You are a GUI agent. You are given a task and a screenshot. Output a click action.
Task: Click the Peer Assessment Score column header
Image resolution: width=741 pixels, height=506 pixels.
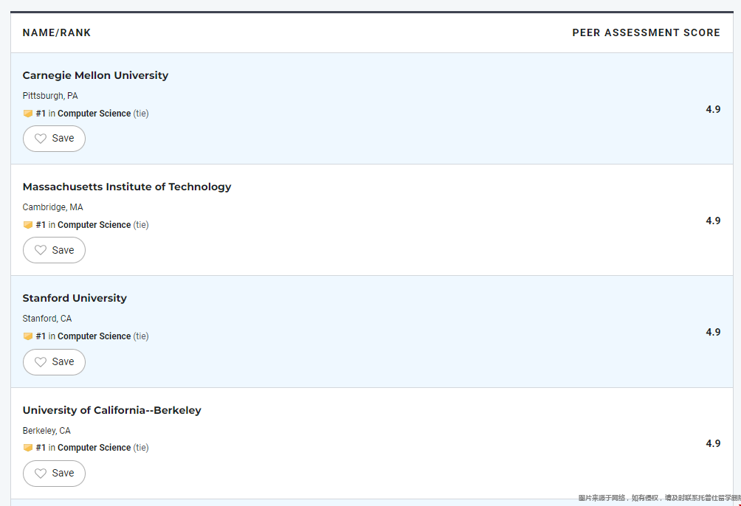646,32
